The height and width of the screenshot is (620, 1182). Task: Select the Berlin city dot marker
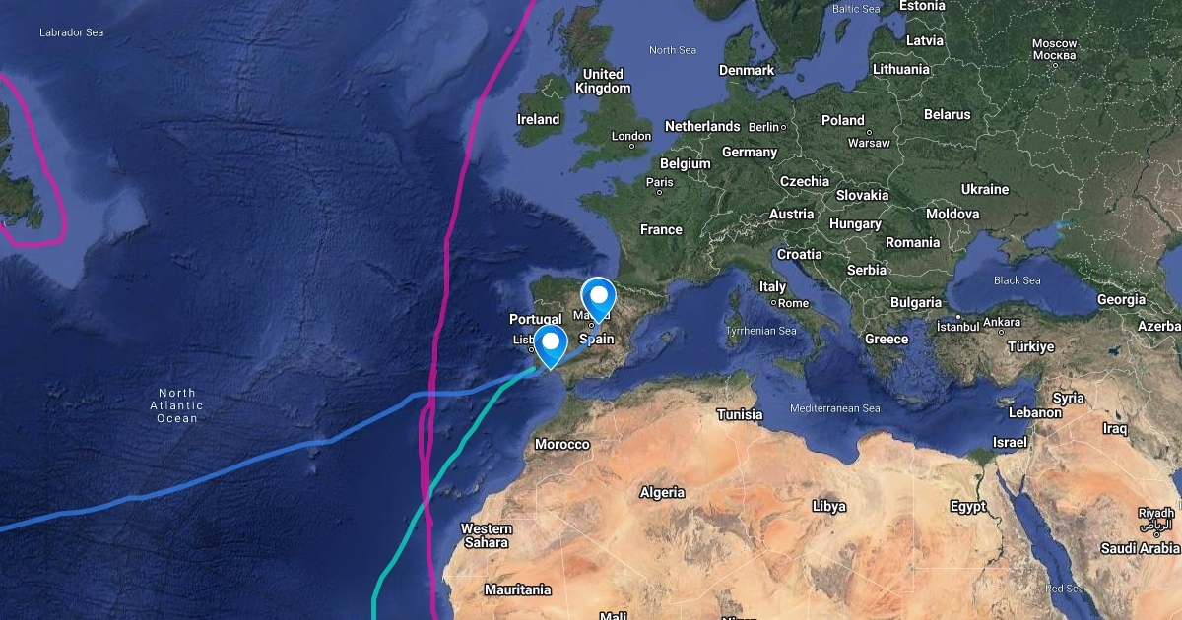pos(784,127)
